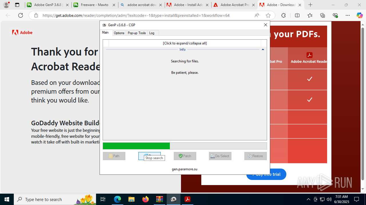Open the Edge tab actions menu icon

(x=17, y=5)
